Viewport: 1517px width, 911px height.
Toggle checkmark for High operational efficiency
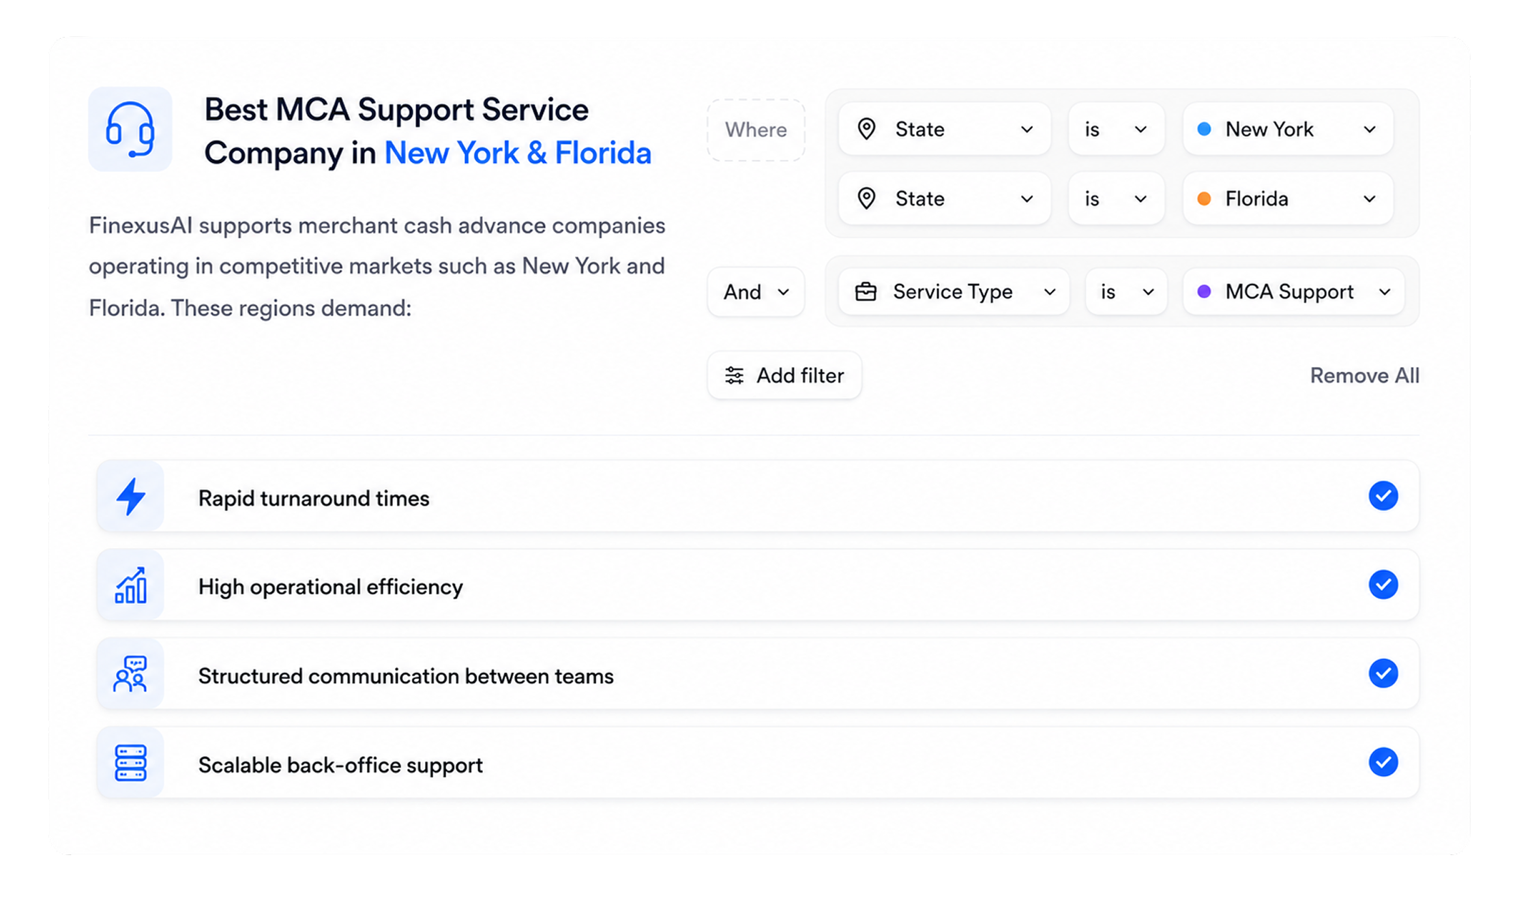(1383, 585)
